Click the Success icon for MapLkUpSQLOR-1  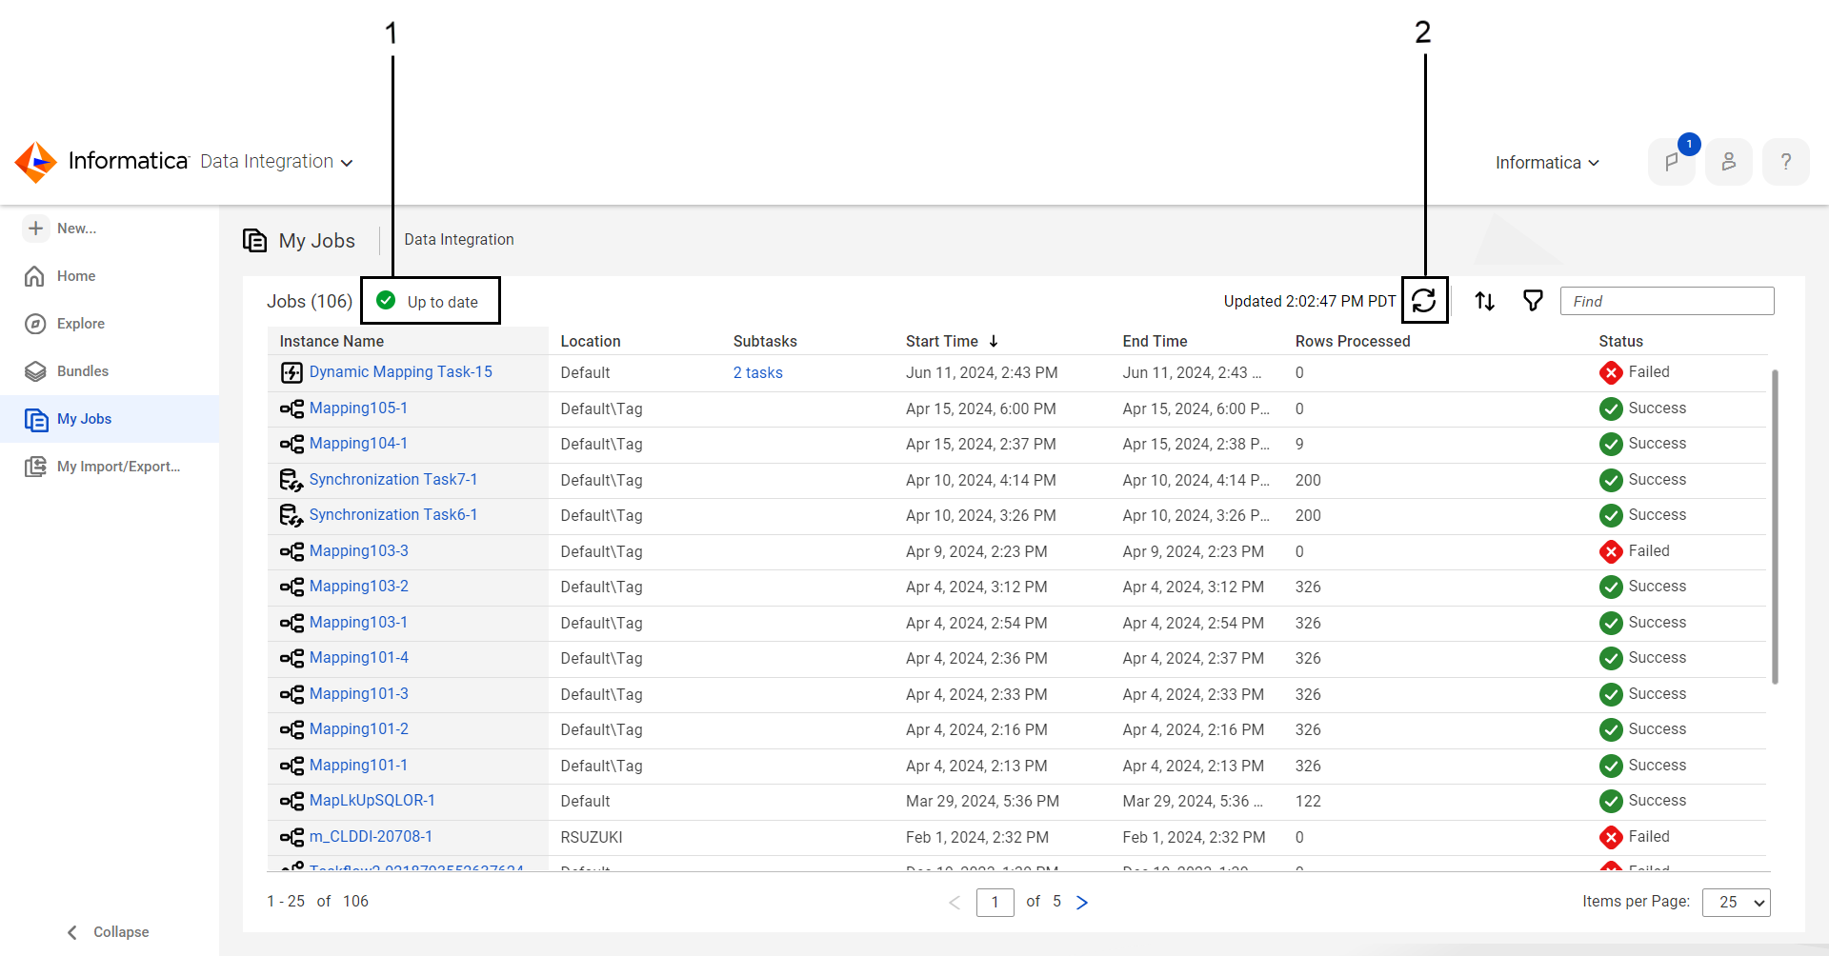[1611, 801]
